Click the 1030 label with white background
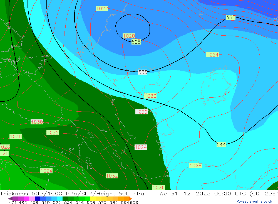 tap(37, 122)
